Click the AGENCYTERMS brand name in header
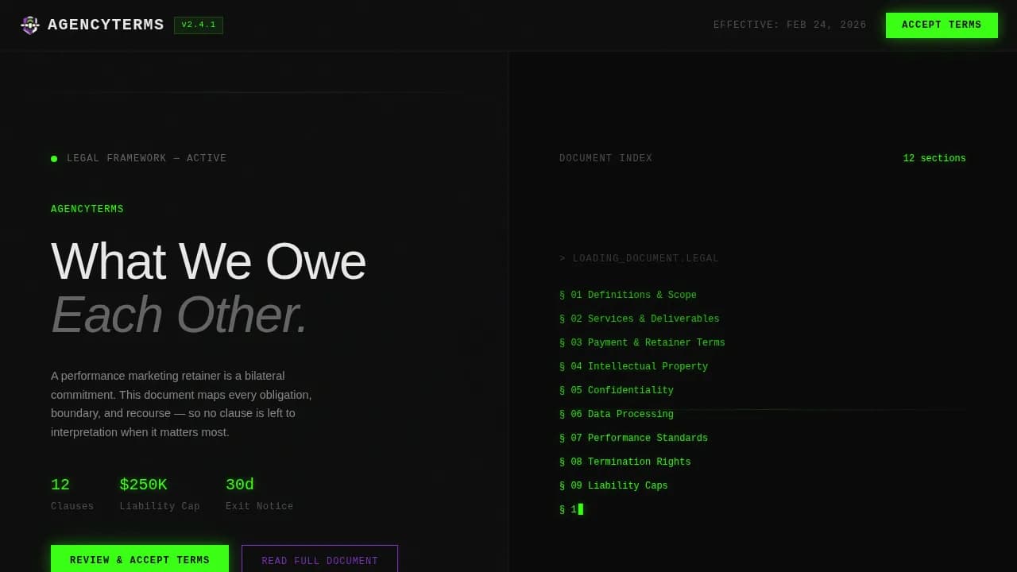The image size is (1017, 572). coord(106,25)
